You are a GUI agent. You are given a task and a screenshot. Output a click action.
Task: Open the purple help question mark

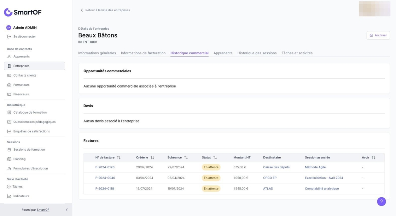pos(381,202)
